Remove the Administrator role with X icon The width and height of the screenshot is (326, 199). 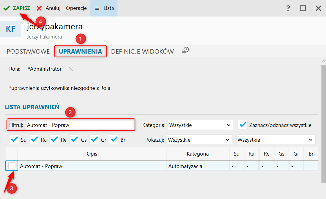70,69
